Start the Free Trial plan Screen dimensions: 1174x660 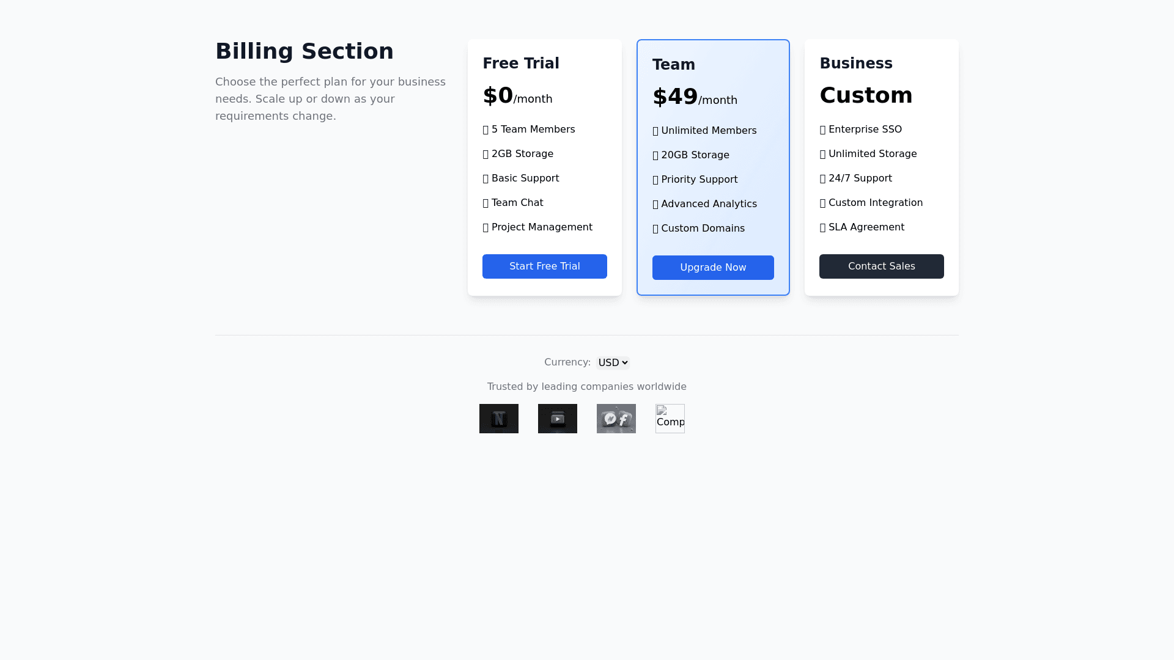pos(544,266)
